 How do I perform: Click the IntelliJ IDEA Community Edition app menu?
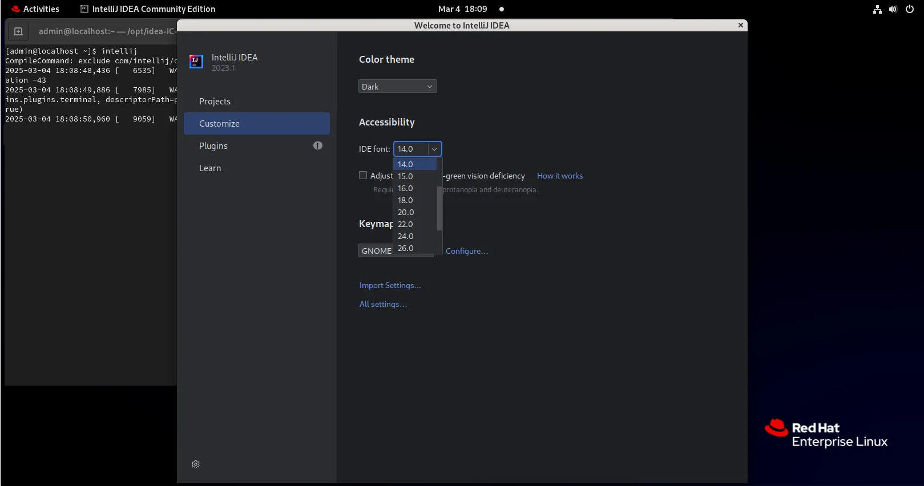(148, 9)
